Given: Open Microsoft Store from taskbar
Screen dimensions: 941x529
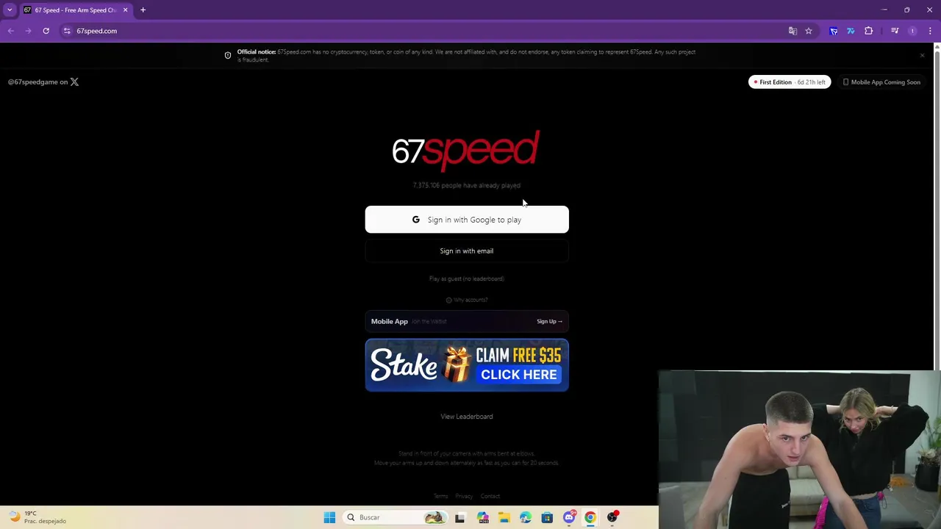Looking at the screenshot, I should (547, 517).
